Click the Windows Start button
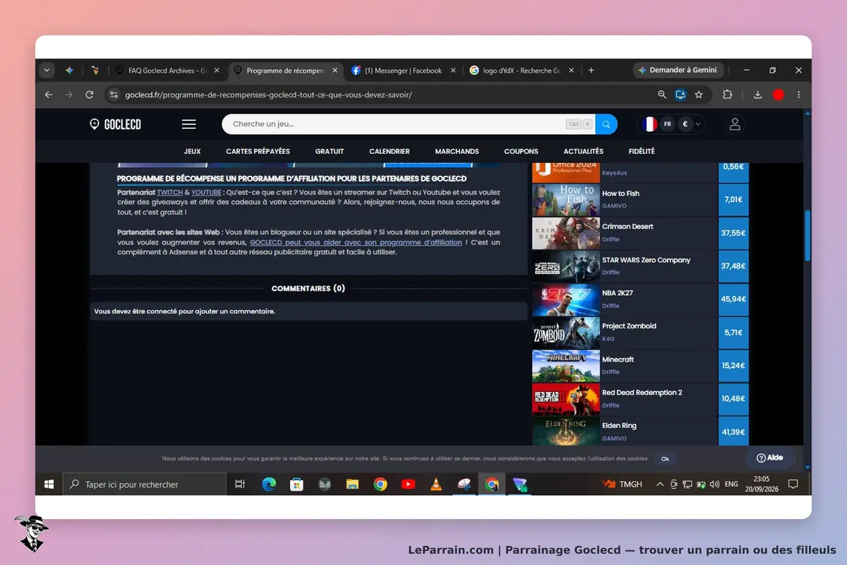Viewport: 847px width, 565px height. [x=49, y=484]
